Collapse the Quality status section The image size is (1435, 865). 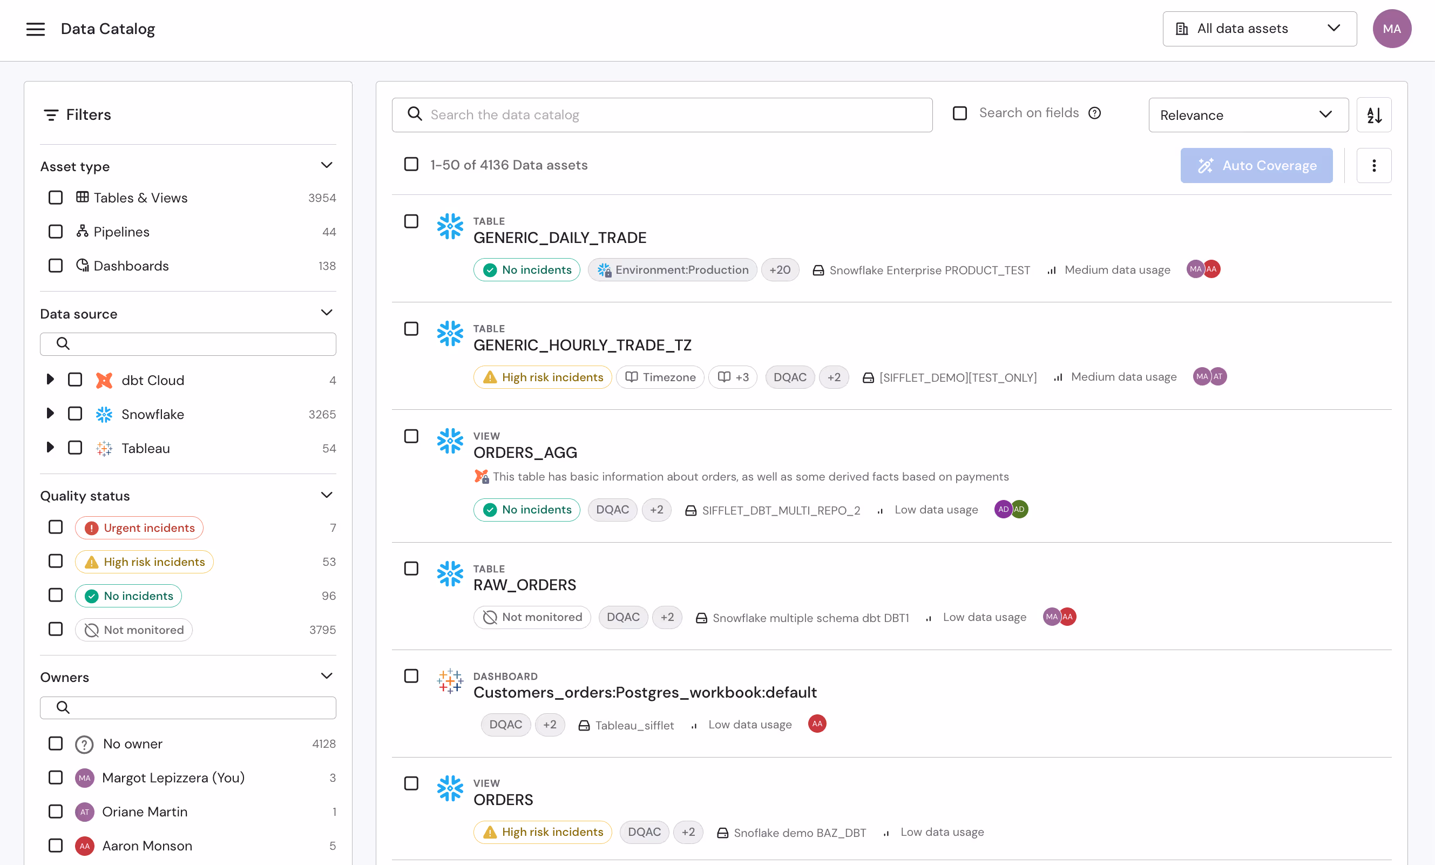[x=327, y=495]
